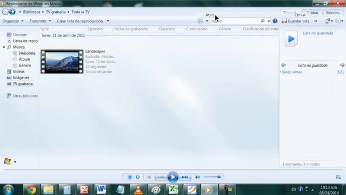The height and width of the screenshot is (195, 346).
Task: Skip to the previous track
Action: pyautogui.click(x=161, y=177)
